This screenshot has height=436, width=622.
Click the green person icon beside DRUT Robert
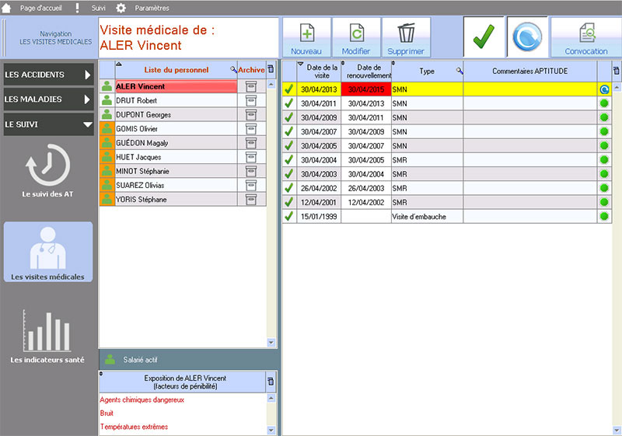point(107,101)
